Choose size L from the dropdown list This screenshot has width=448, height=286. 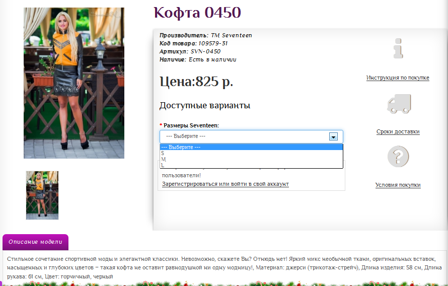251,165
